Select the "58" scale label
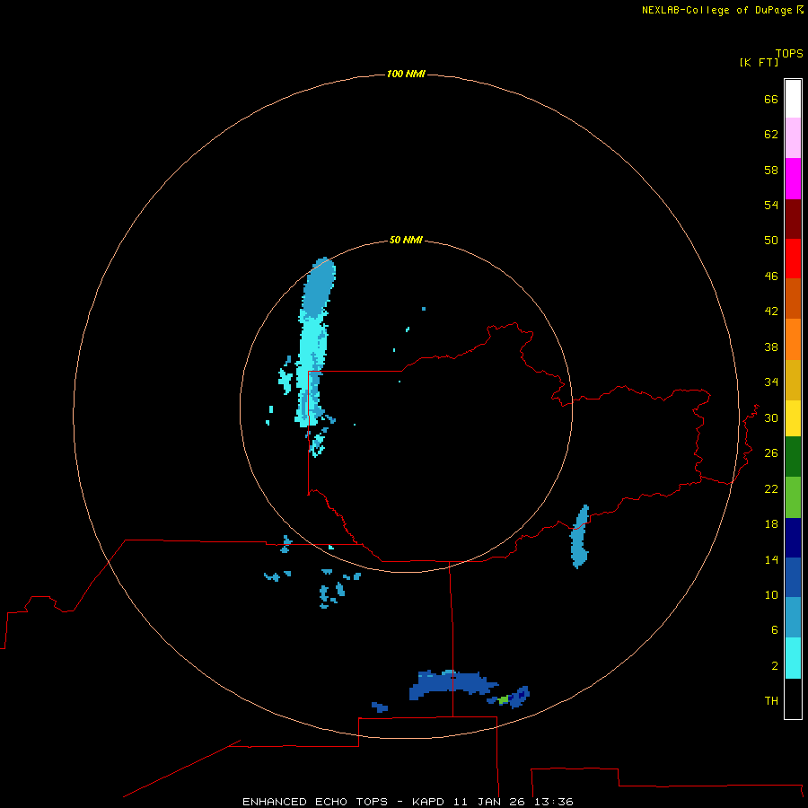The image size is (808, 808). pos(771,170)
